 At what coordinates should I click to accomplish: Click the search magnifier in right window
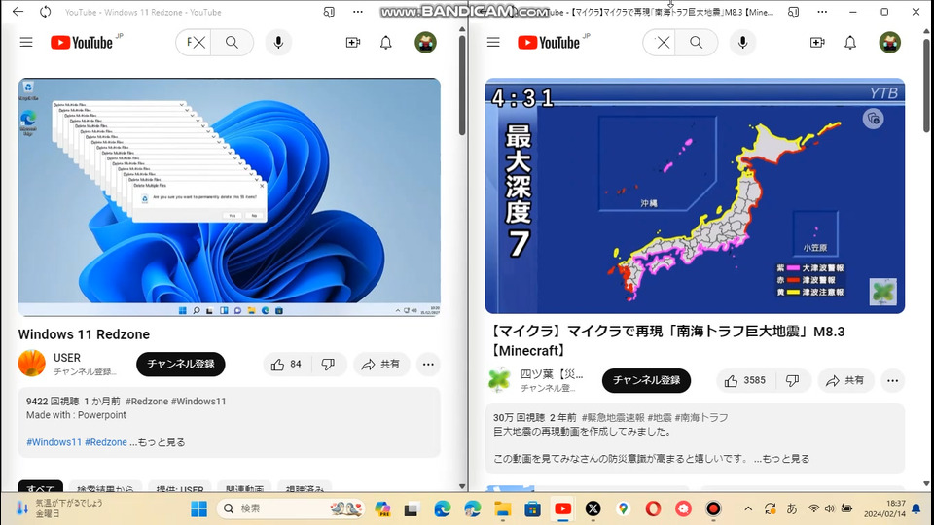tap(697, 42)
